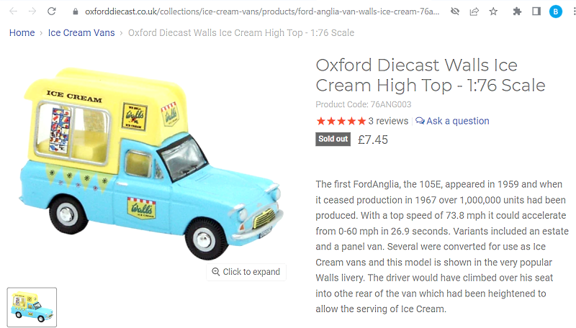This screenshot has width=576, height=328.
Task: Click the crossed-out eye tracking icon
Action: 454,12
